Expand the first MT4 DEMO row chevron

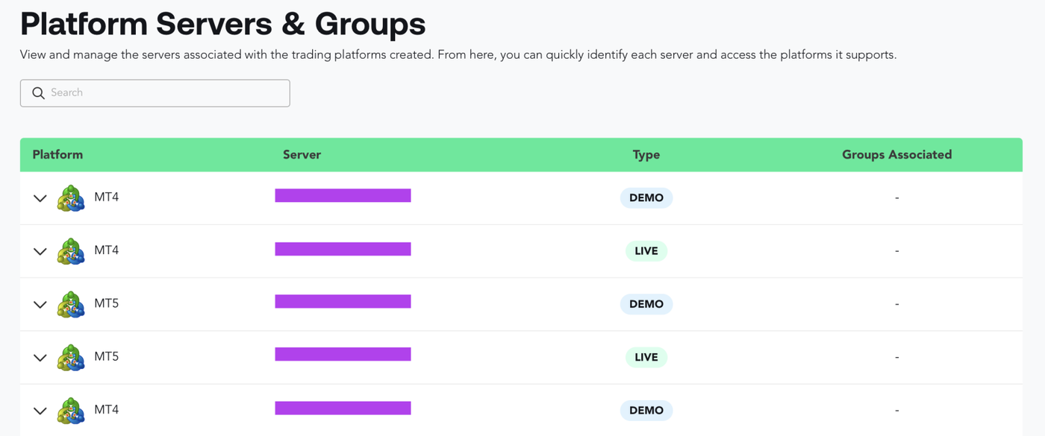[x=40, y=198]
